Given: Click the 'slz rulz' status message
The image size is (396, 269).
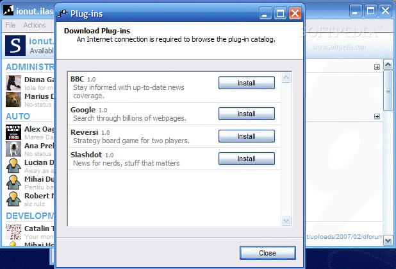Looking at the screenshot, I should pyautogui.click(x=35, y=204).
